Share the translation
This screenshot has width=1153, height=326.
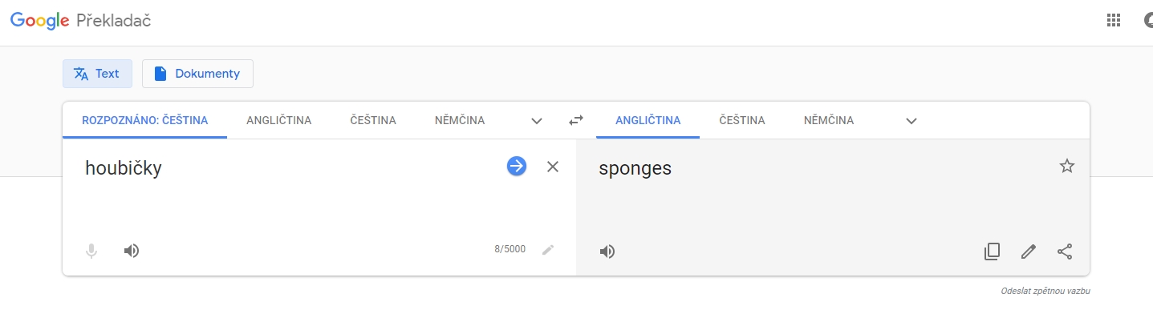point(1065,252)
